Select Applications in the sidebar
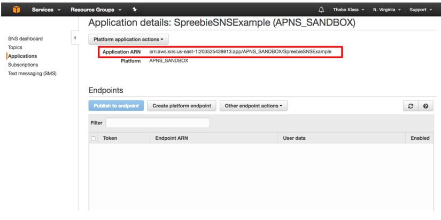The image size is (441, 220). click(22, 56)
